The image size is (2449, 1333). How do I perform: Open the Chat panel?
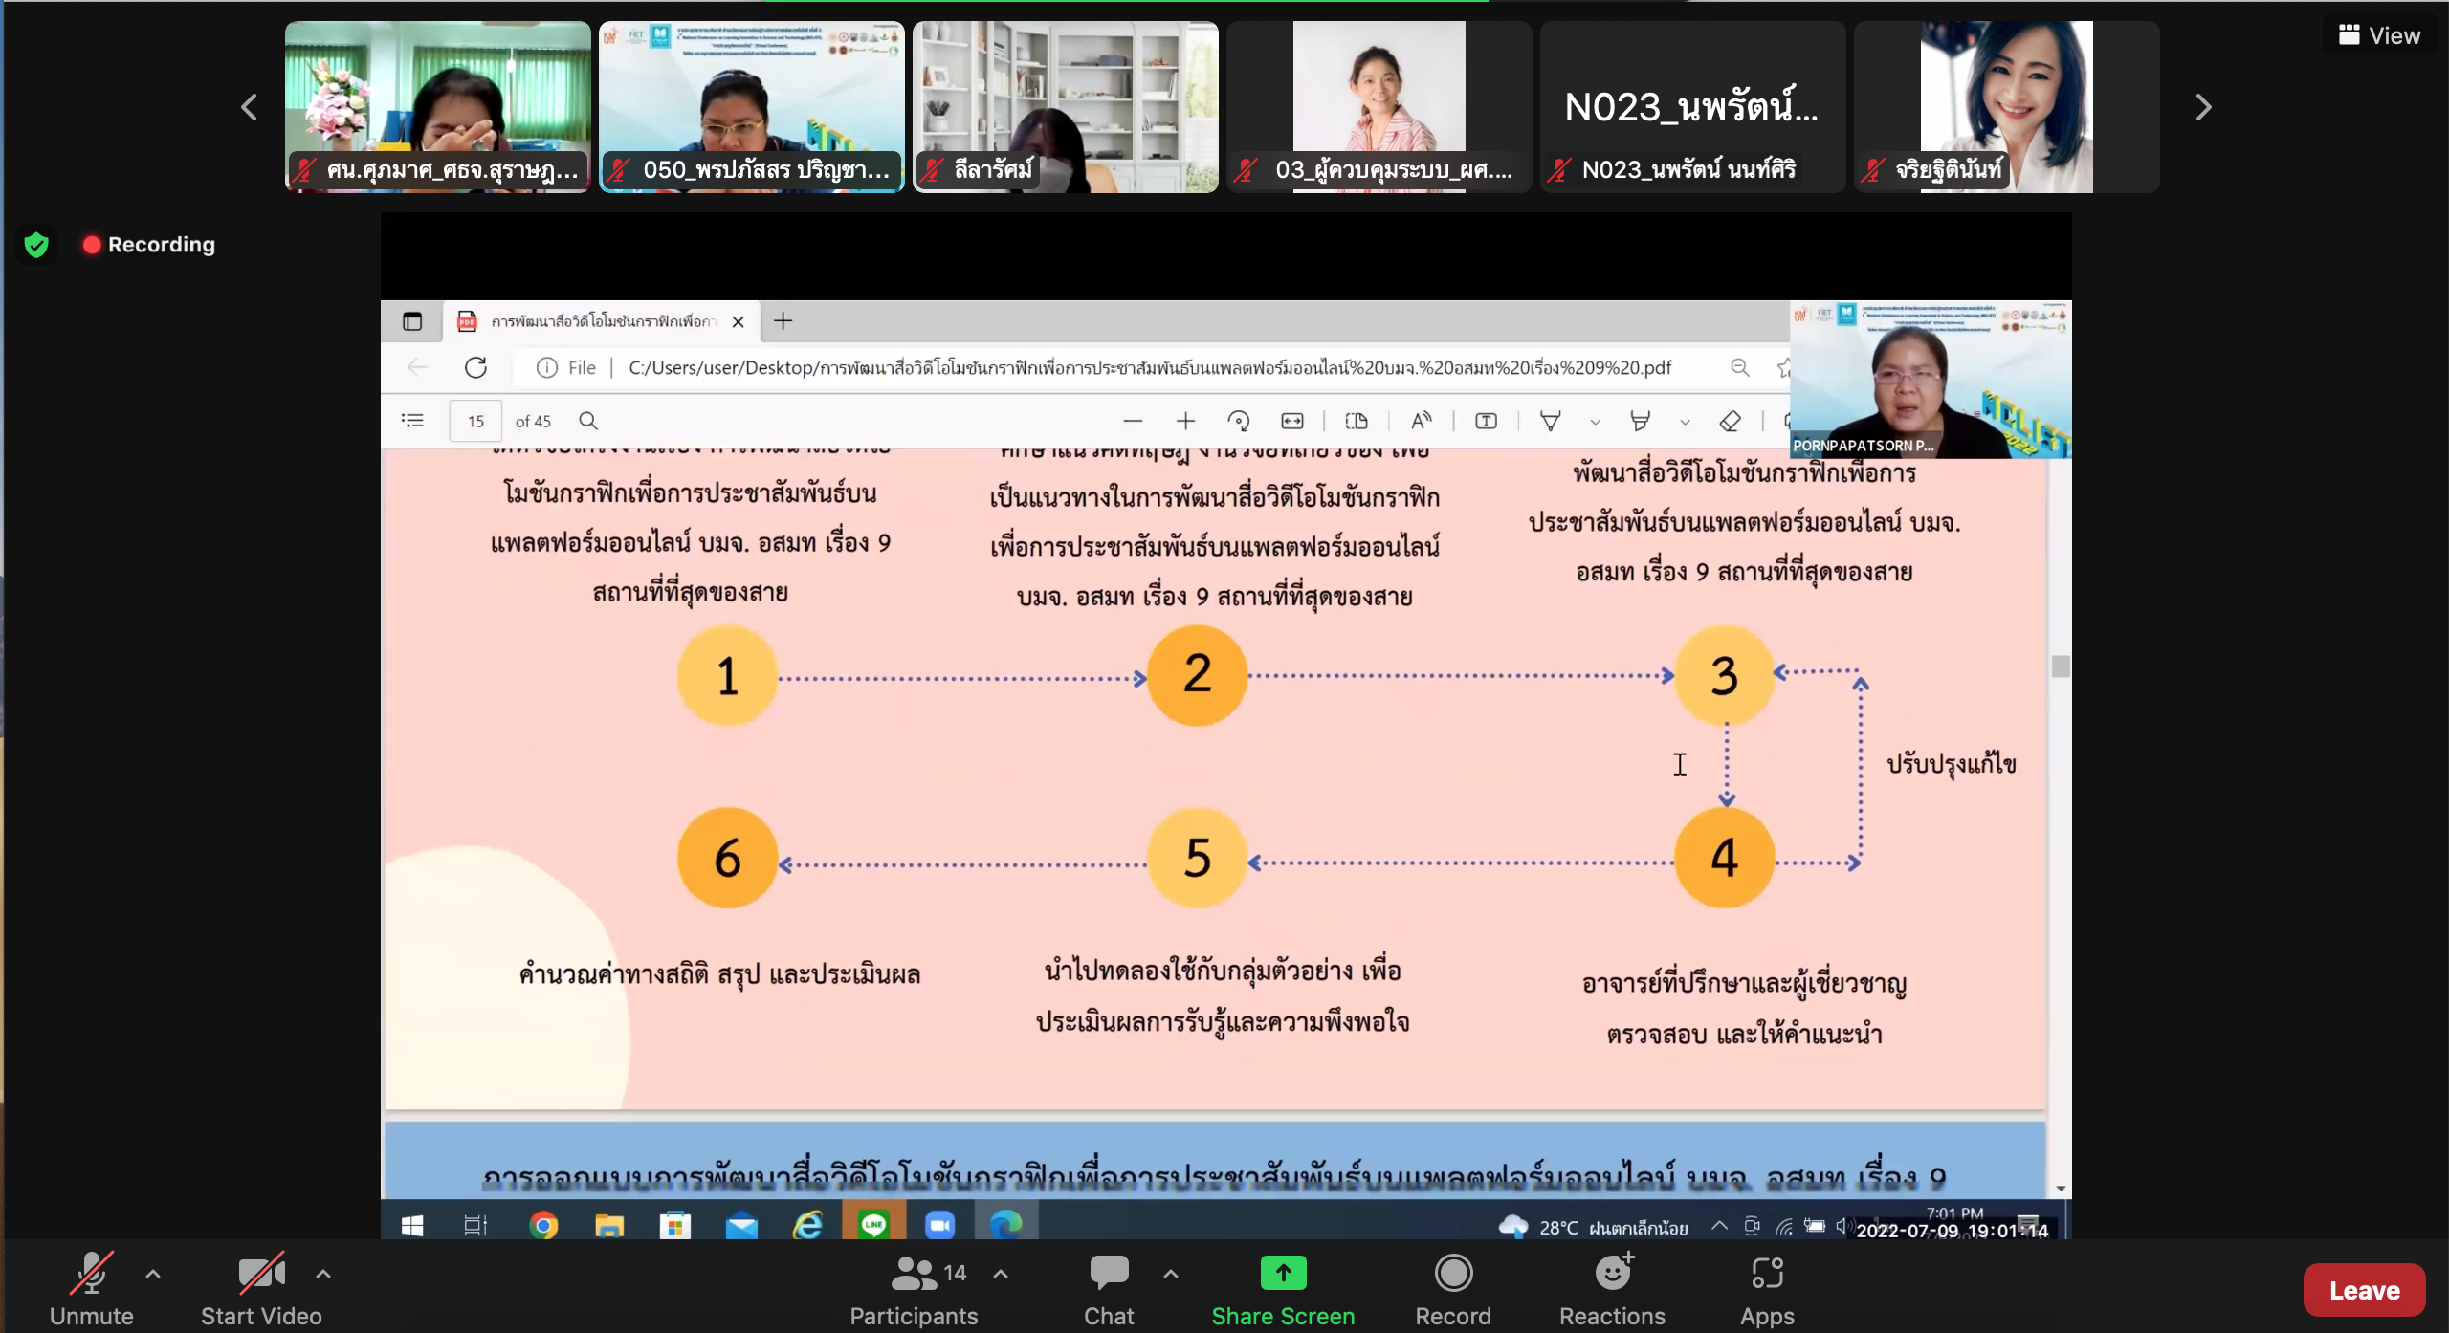pos(1108,1288)
